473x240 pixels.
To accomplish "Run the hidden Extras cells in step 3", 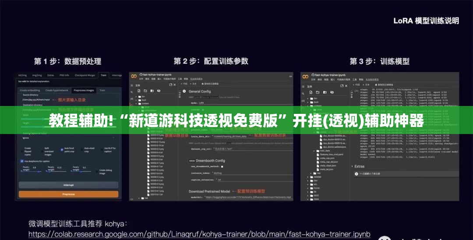I will point(357,174).
